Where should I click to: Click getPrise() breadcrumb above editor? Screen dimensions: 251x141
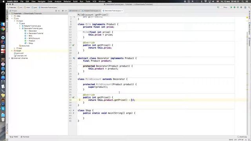coord(102,15)
